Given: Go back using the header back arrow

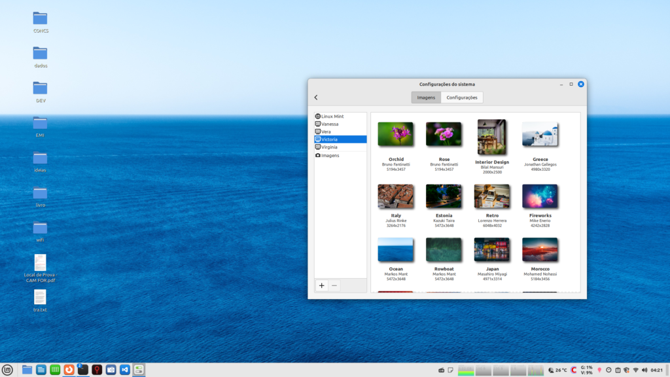Looking at the screenshot, I should point(316,98).
